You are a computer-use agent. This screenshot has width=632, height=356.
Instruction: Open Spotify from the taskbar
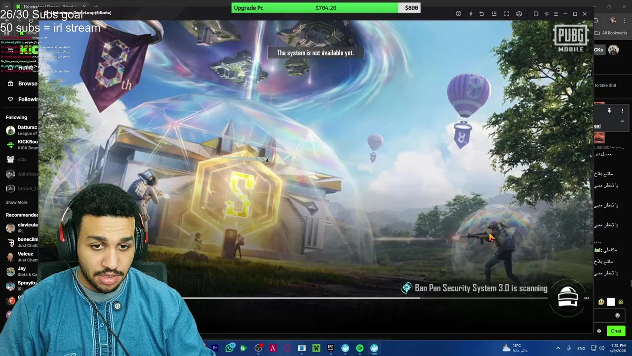[x=359, y=348]
